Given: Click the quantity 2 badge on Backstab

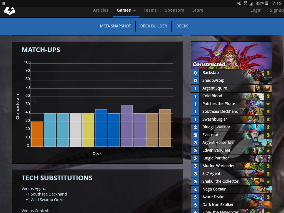Looking at the screenshot, I should pos(268,73).
